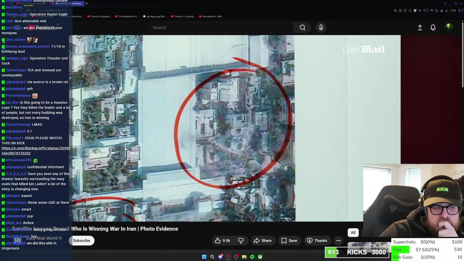Open File Explorer from the taskbar
This screenshot has height=261, width=464.
[x=244, y=257]
